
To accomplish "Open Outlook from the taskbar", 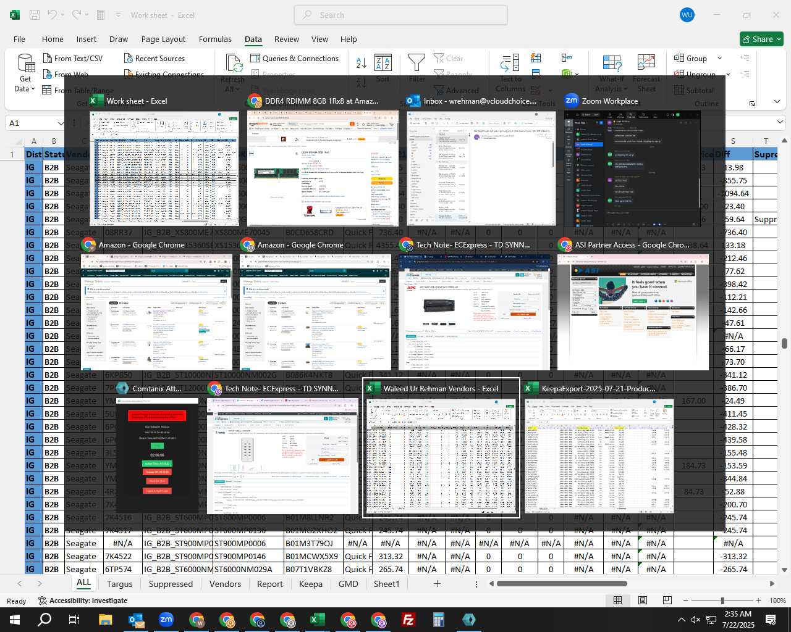I will (x=136, y=620).
